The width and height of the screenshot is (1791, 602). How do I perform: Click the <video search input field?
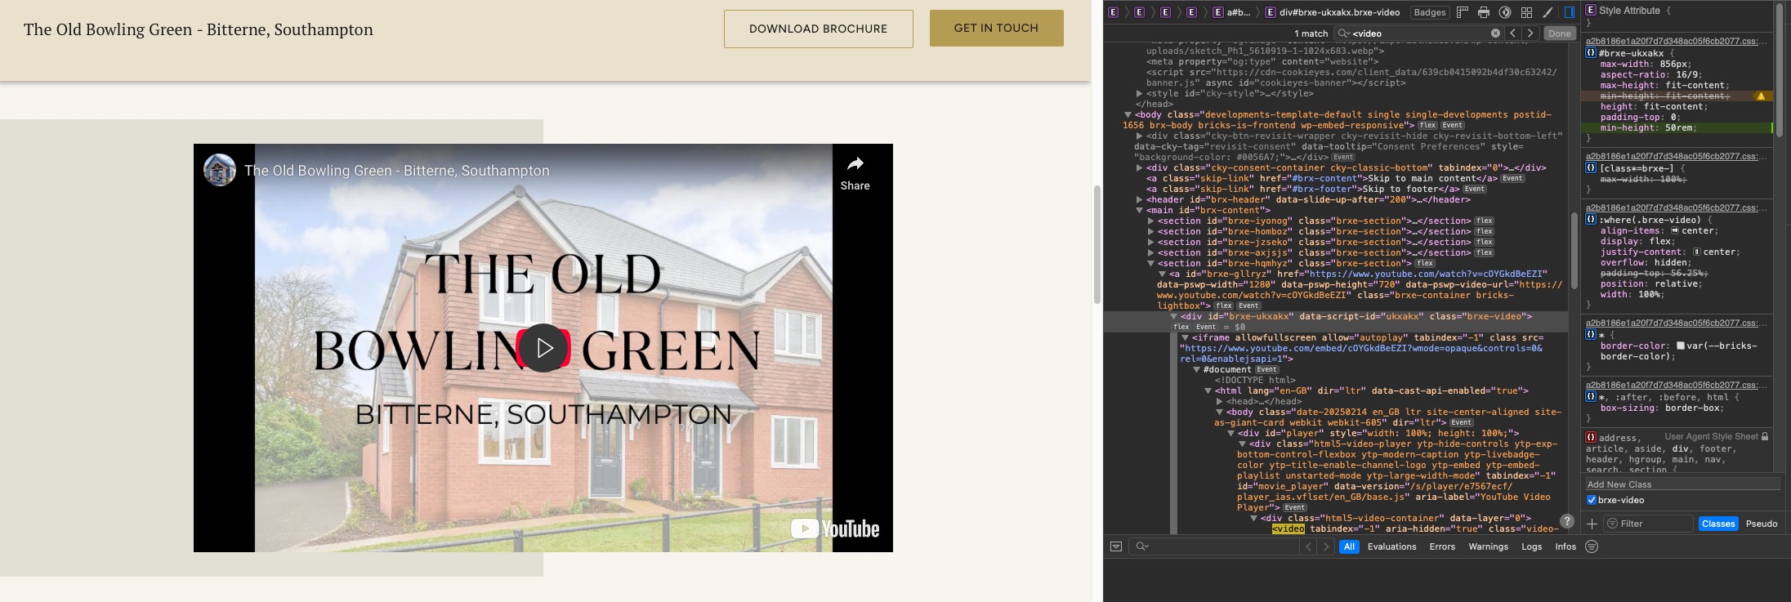(x=1418, y=33)
